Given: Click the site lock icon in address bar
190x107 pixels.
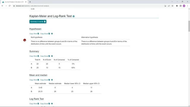Looking at the screenshot, I should click(14, 6).
